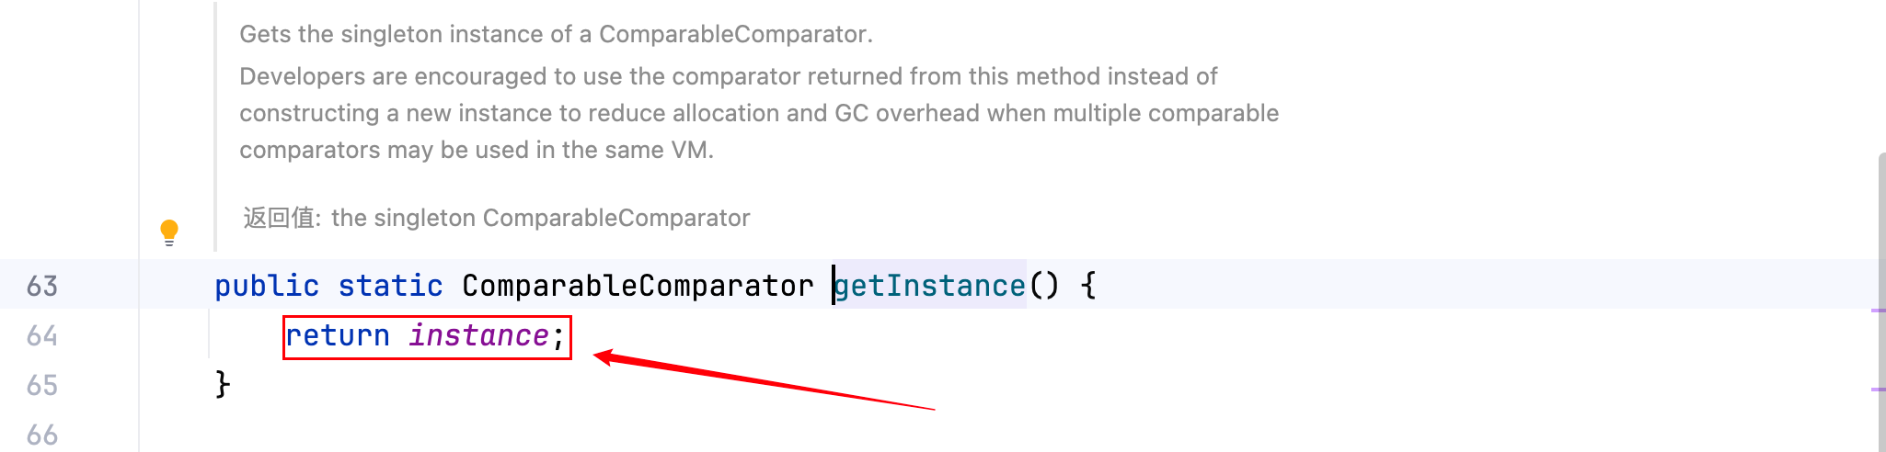Click the return keyword

pyautogui.click(x=338, y=336)
